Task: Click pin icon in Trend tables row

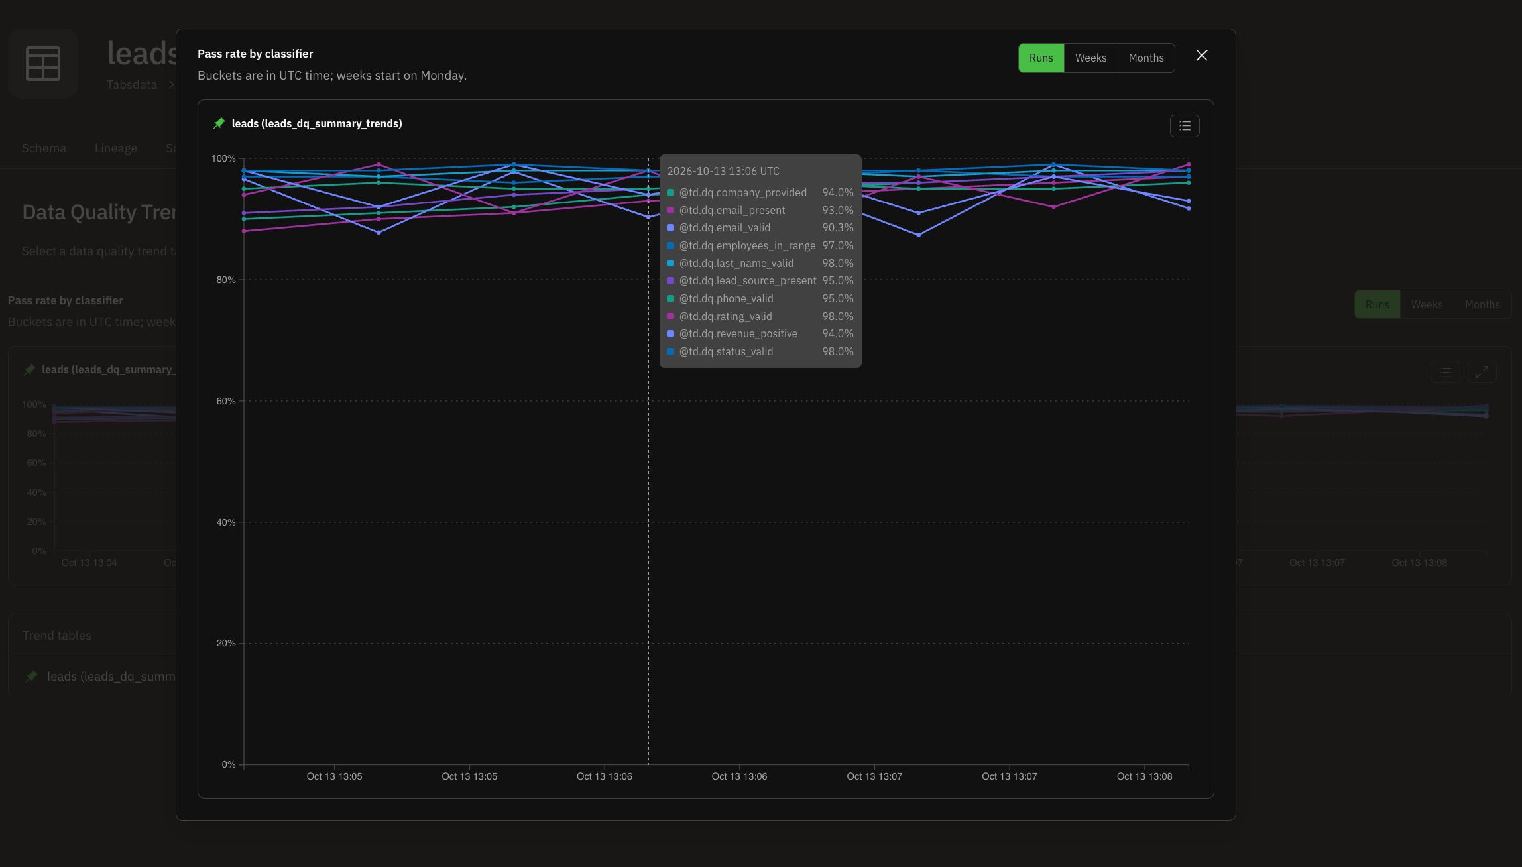Action: pos(31,677)
